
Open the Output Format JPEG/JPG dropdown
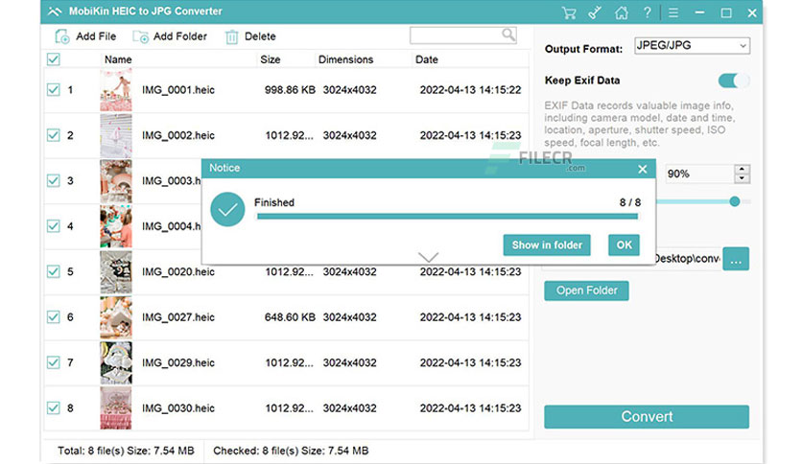[692, 45]
